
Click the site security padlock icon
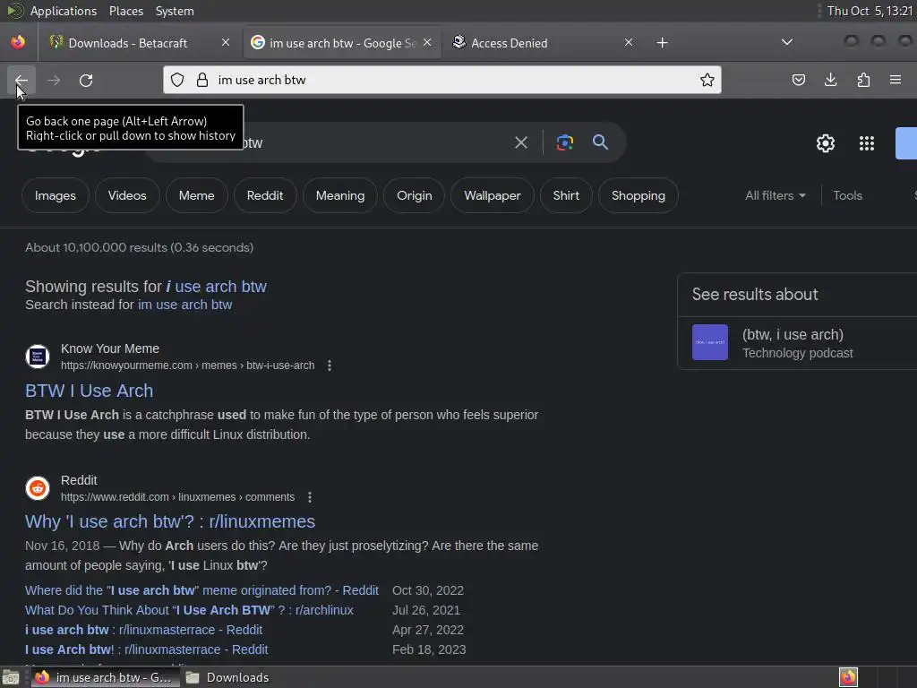click(x=202, y=80)
